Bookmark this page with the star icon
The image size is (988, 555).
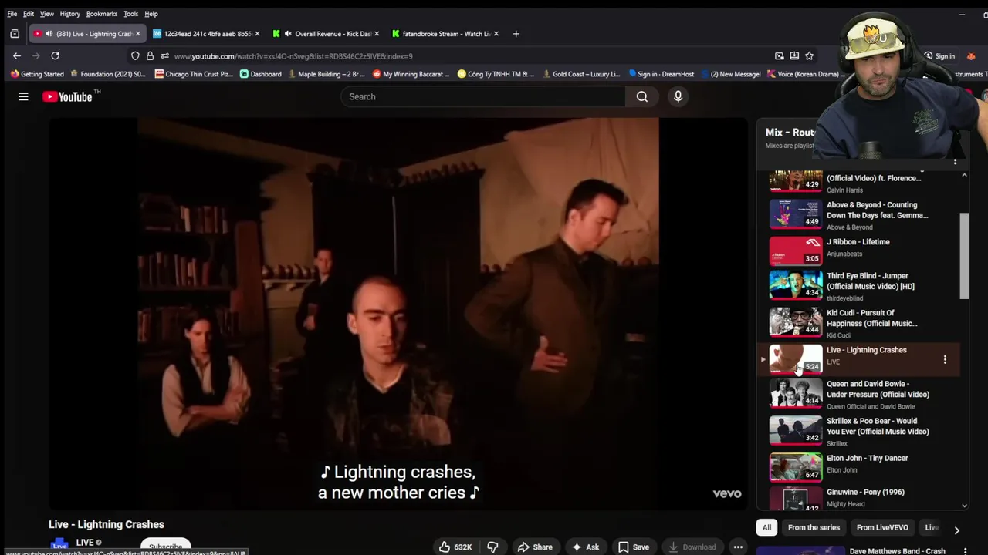point(809,55)
